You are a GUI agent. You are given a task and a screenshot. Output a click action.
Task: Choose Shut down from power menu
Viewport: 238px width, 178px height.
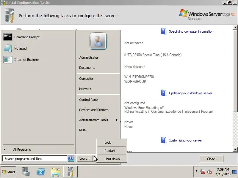click(x=112, y=159)
